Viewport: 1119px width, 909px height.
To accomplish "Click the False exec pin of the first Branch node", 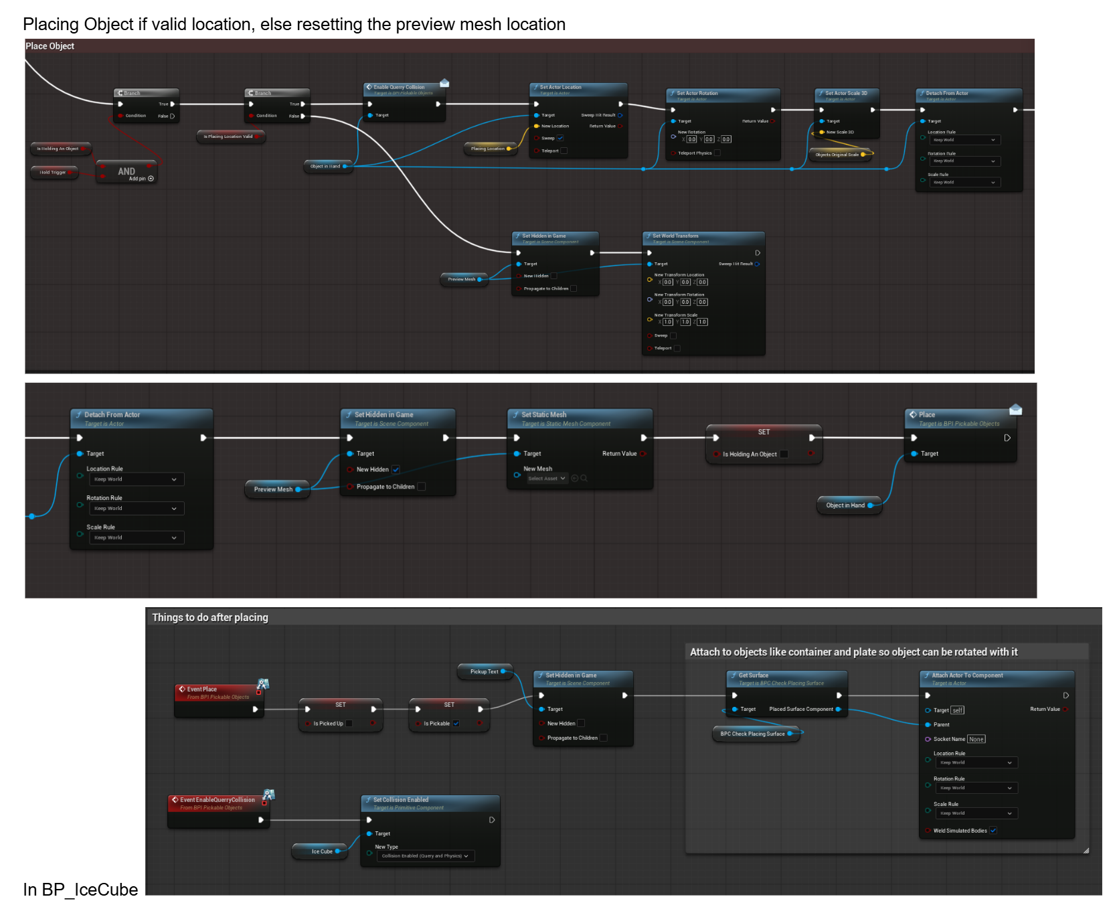I will 172,116.
